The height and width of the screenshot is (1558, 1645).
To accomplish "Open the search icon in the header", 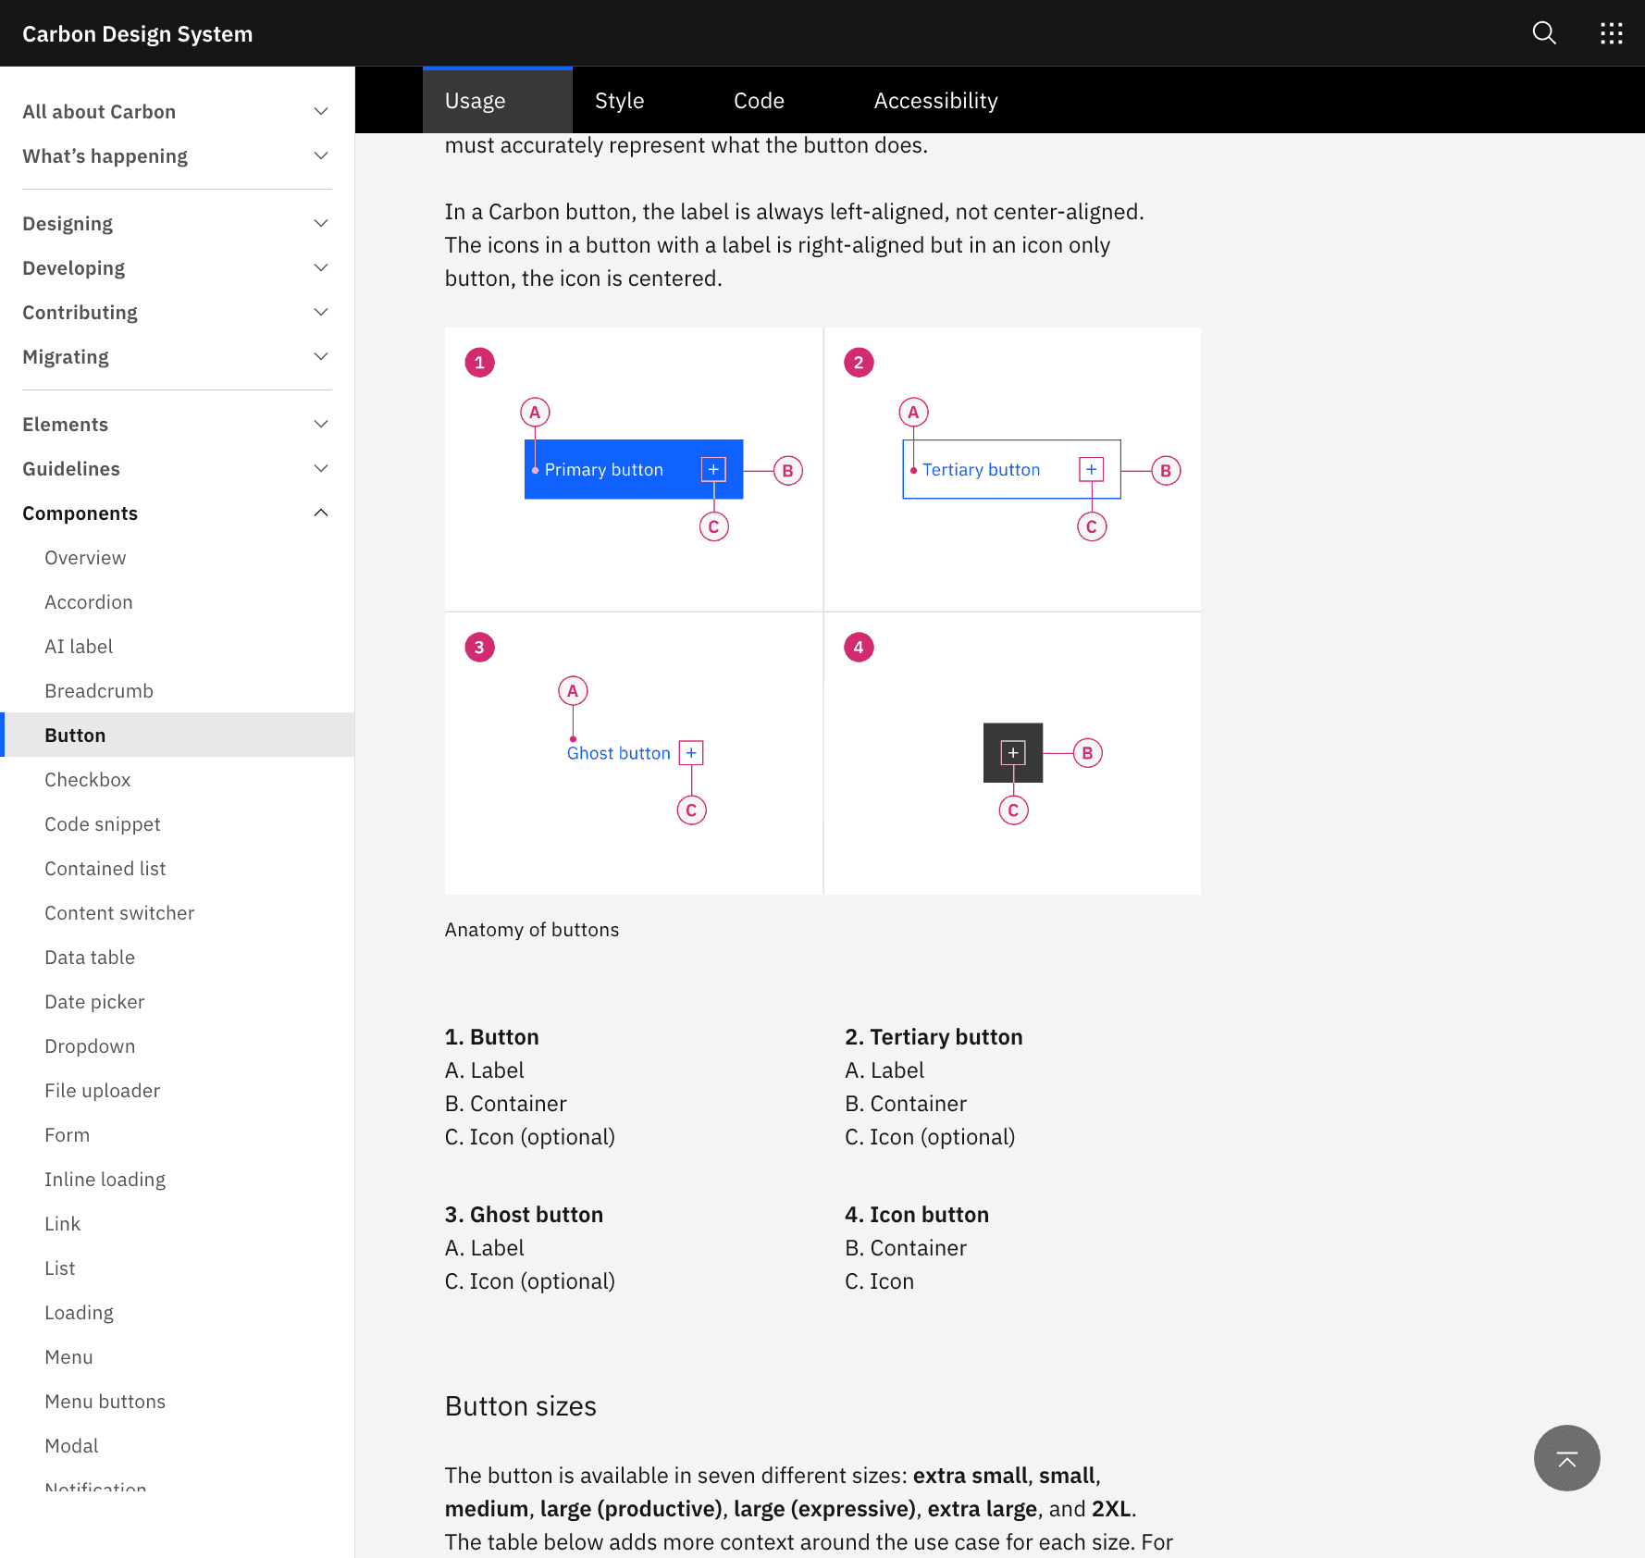I will [x=1543, y=33].
